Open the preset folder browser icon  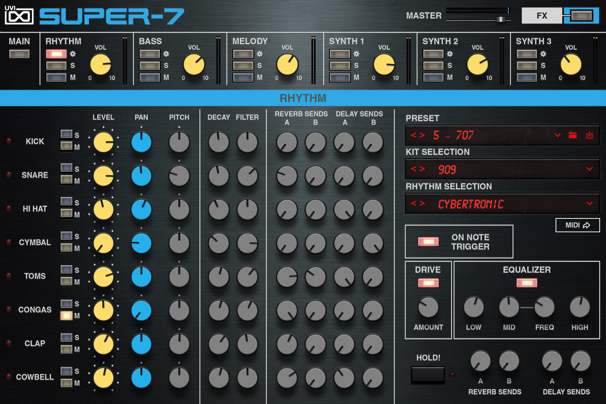coord(573,135)
